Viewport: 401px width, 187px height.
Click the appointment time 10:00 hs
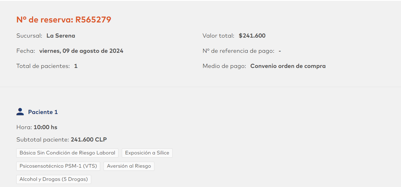click(45, 127)
